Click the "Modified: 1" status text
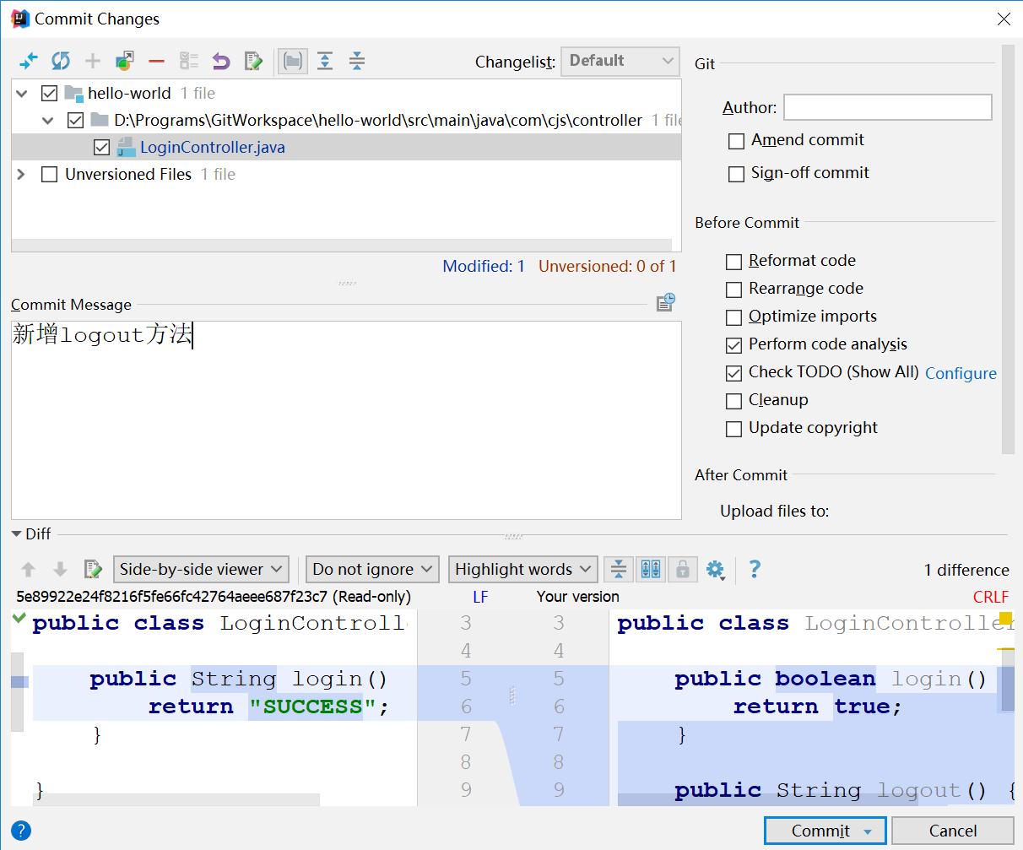The width and height of the screenshot is (1023, 850). click(x=484, y=267)
